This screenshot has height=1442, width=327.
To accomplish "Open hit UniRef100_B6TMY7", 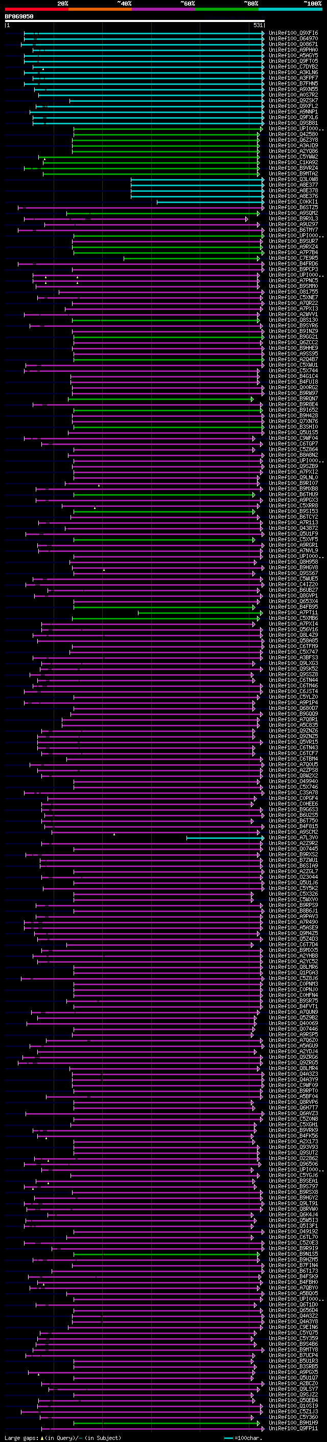I will point(293,230).
